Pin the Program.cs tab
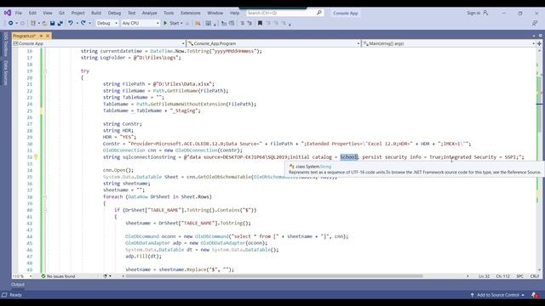Viewport: 545px width, 306px height. pyautogui.click(x=41, y=36)
